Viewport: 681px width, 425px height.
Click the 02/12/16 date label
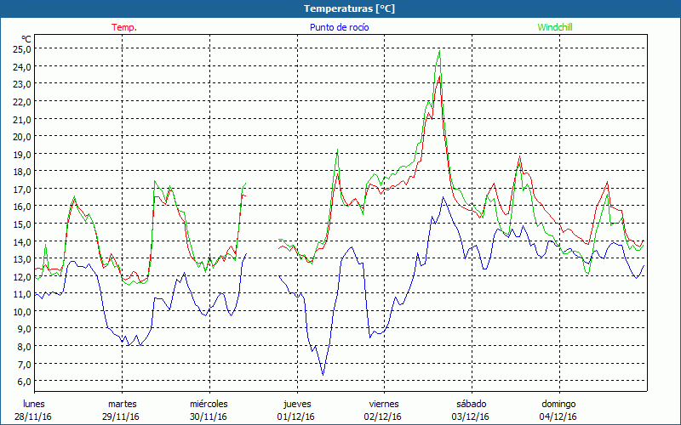click(x=384, y=416)
